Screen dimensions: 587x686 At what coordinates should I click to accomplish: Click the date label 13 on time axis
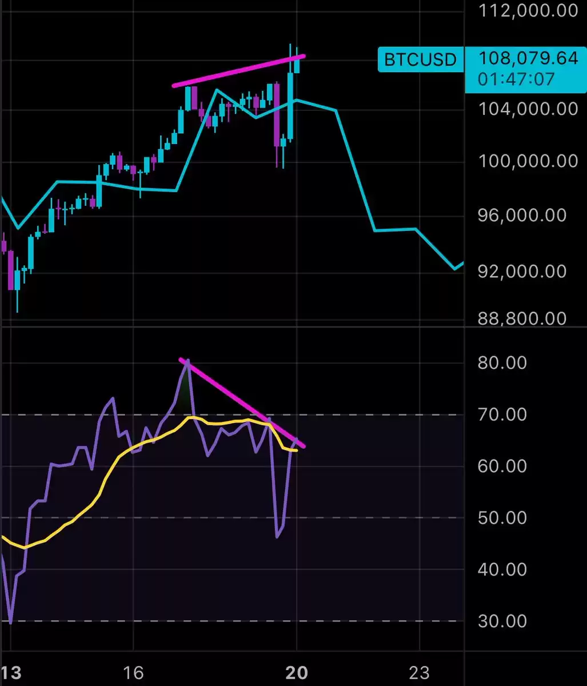click(11, 673)
